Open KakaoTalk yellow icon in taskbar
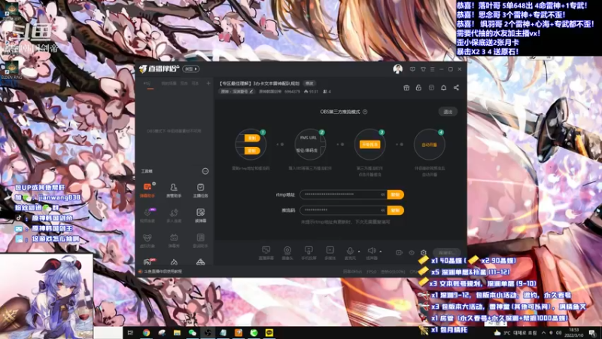The image size is (602, 339). [x=269, y=333]
